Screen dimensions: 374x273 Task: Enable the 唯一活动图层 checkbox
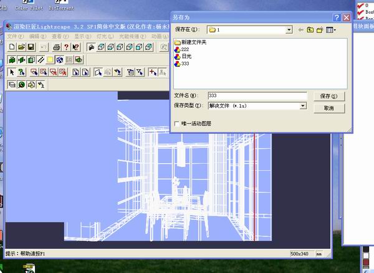(177, 124)
